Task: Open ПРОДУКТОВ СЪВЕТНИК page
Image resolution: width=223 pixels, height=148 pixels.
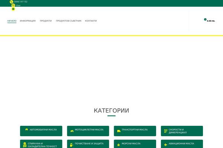Action: tap(69, 21)
